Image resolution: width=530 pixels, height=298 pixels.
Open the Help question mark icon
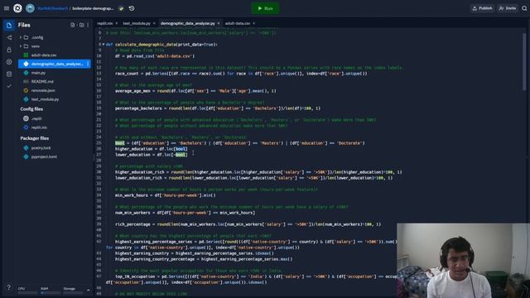(9, 287)
